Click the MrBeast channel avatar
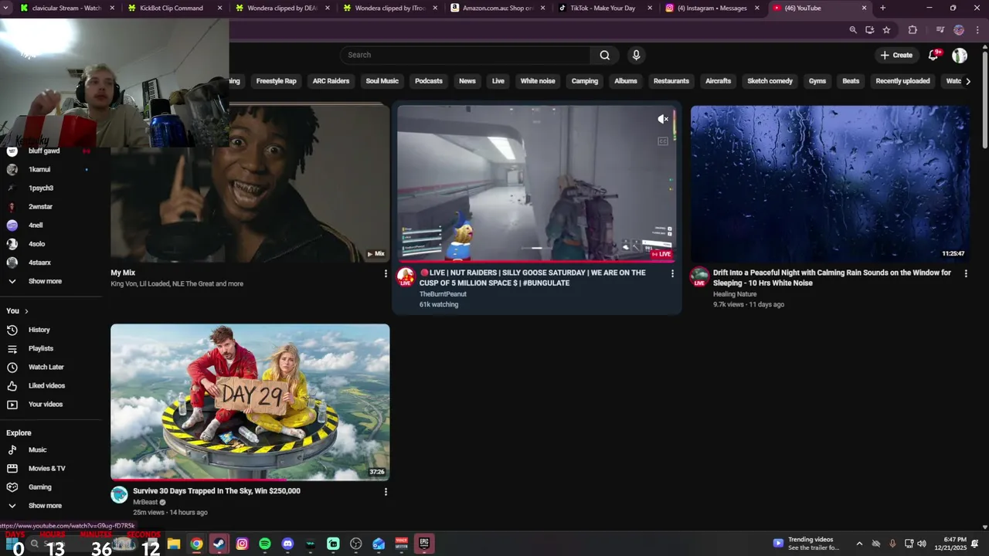This screenshot has height=556, width=989. tap(119, 495)
